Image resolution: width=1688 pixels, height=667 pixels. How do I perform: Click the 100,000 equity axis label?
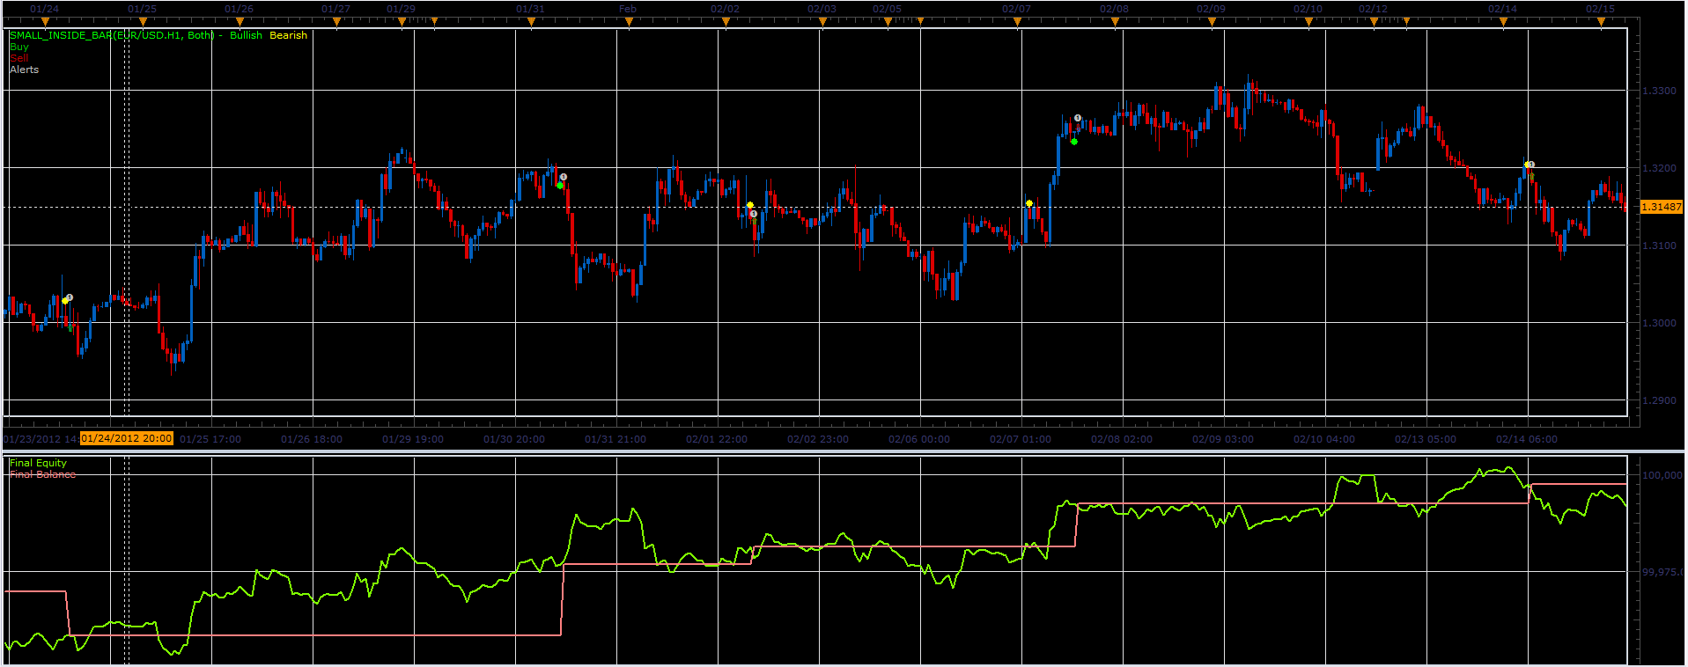click(1662, 475)
